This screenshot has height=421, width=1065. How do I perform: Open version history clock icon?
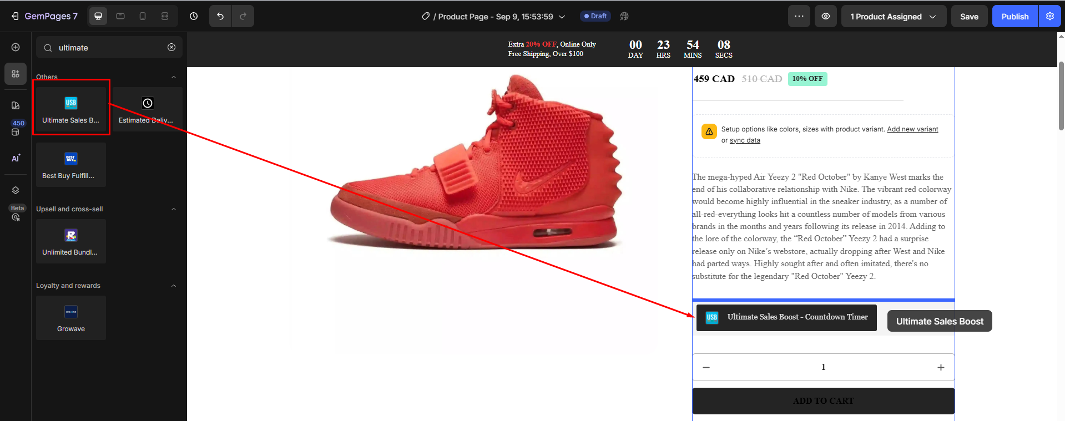[194, 16]
